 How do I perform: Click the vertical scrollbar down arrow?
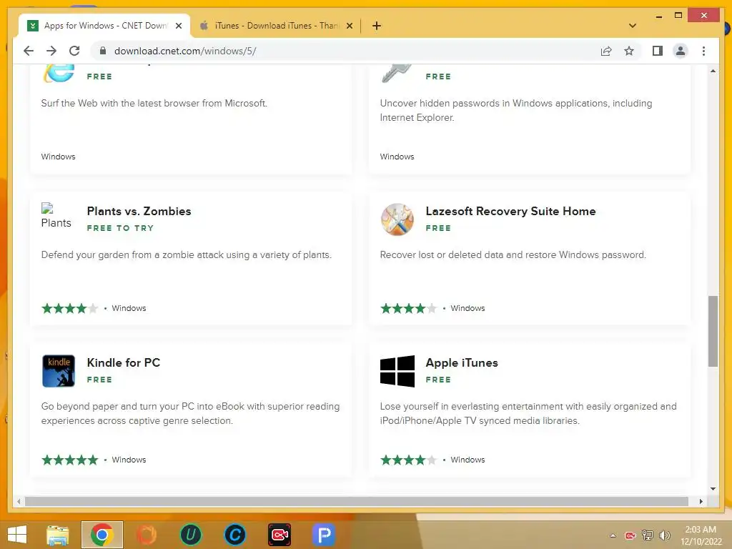point(713,489)
